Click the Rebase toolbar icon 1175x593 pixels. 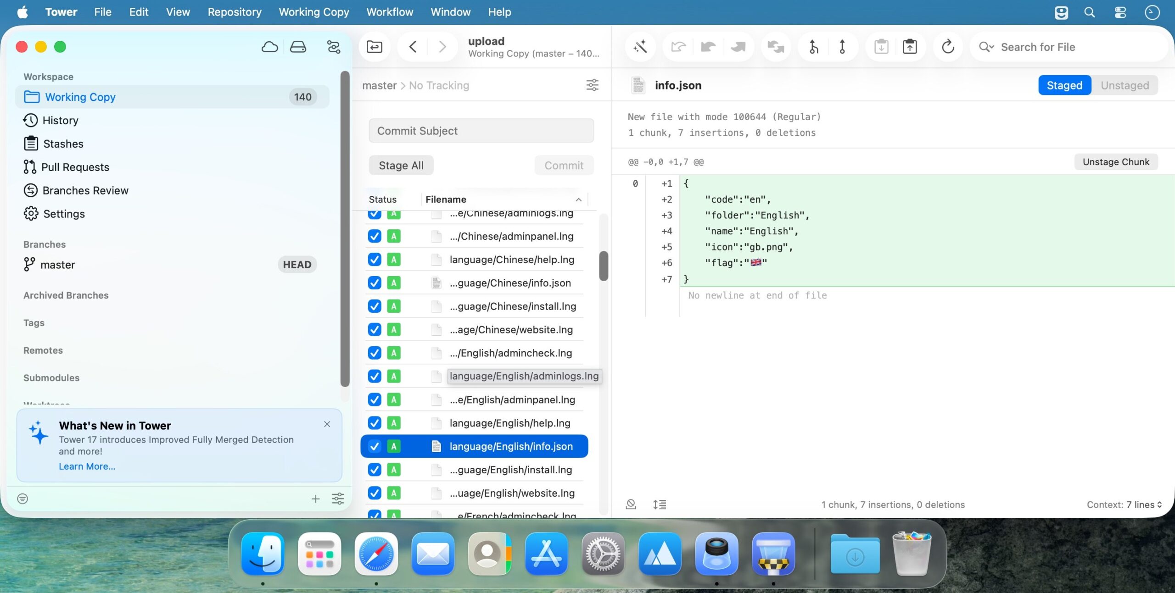tap(842, 47)
